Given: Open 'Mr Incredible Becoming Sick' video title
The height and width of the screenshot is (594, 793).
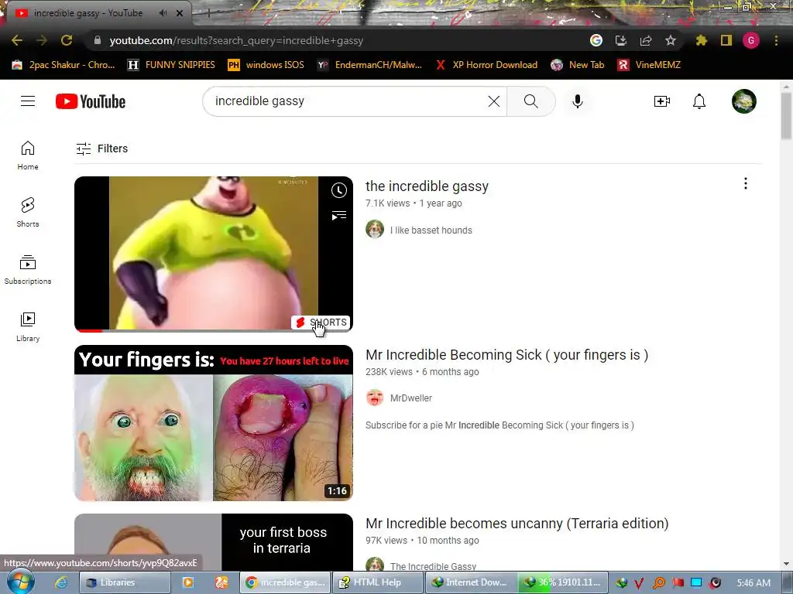Looking at the screenshot, I should click(x=506, y=354).
